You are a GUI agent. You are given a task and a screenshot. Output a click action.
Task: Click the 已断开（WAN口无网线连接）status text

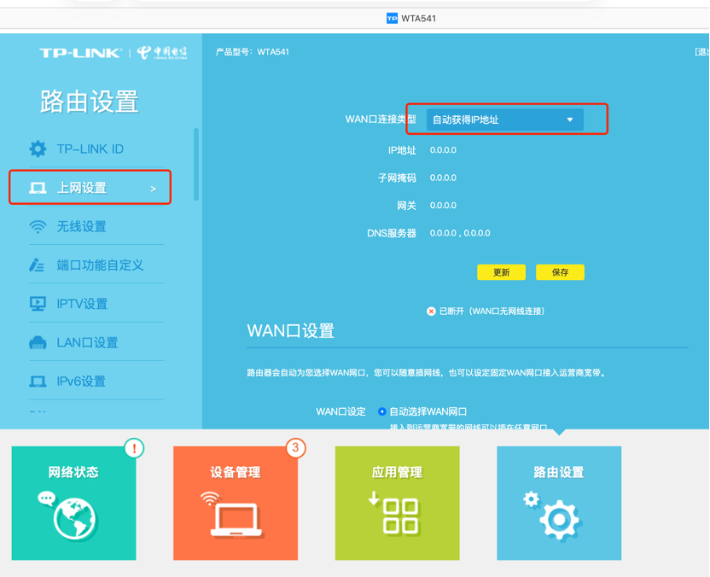coord(492,312)
